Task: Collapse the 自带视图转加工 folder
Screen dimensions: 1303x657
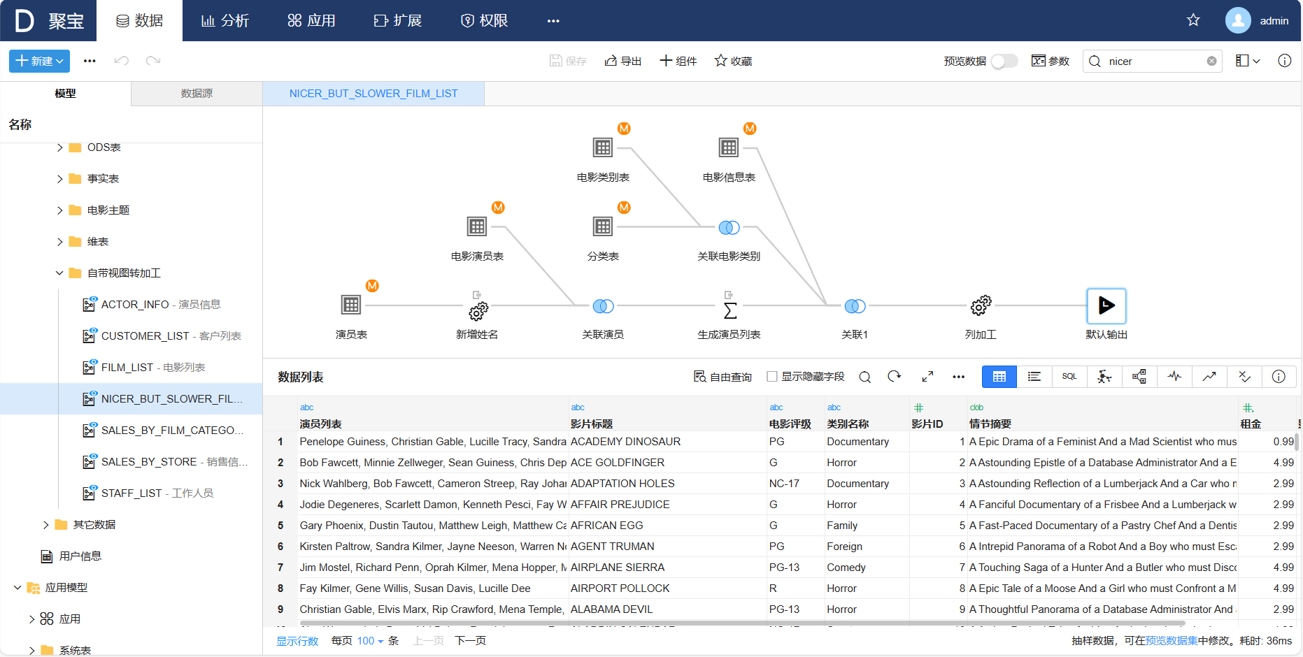Action: (59, 273)
